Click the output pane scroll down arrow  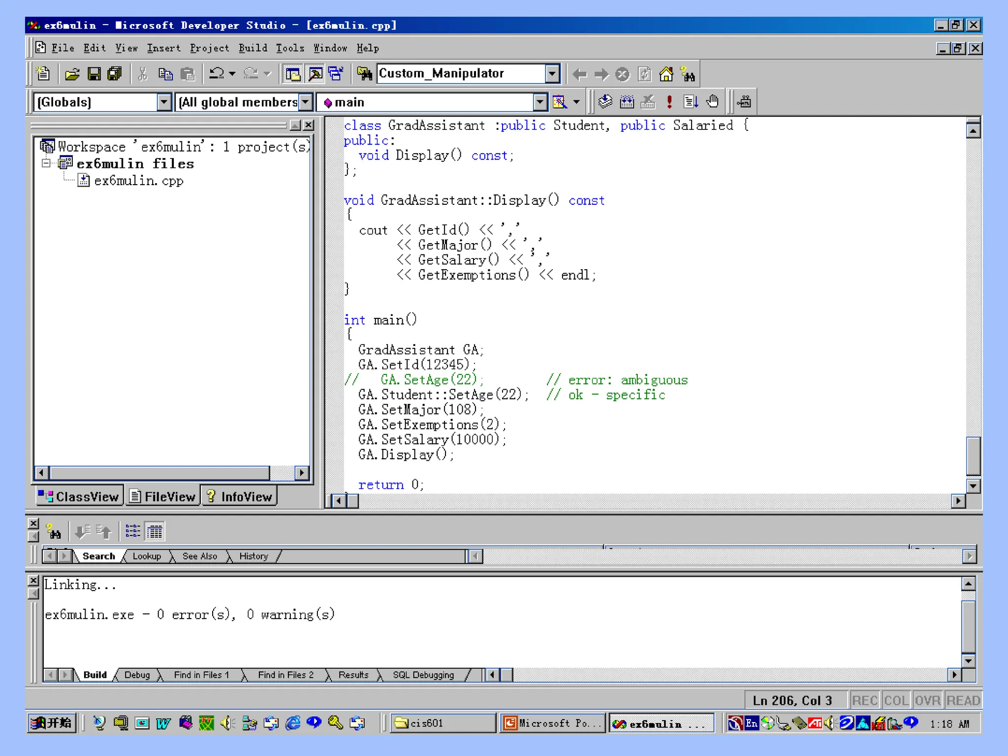(x=968, y=661)
